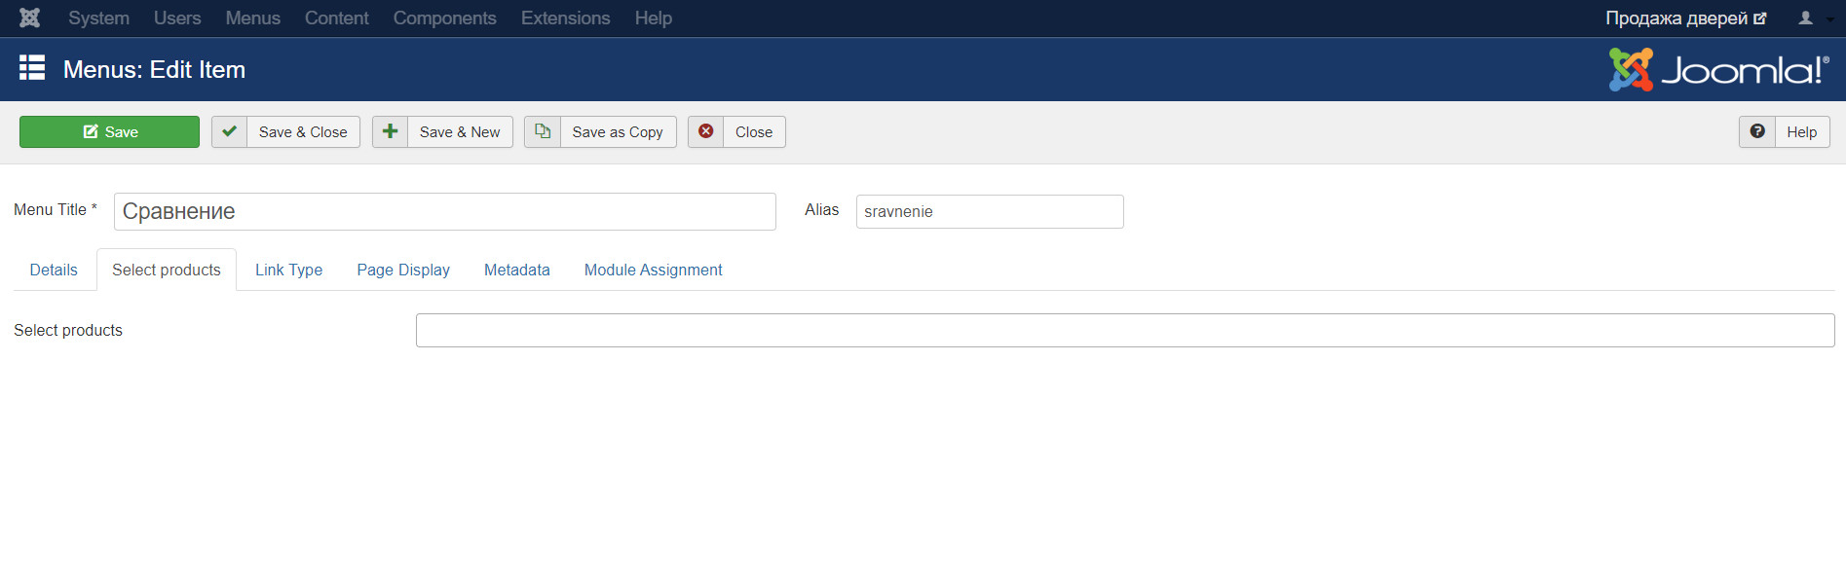Viewport: 1846px width, 578px height.
Task: Switch to the Details tab
Action: point(54,270)
